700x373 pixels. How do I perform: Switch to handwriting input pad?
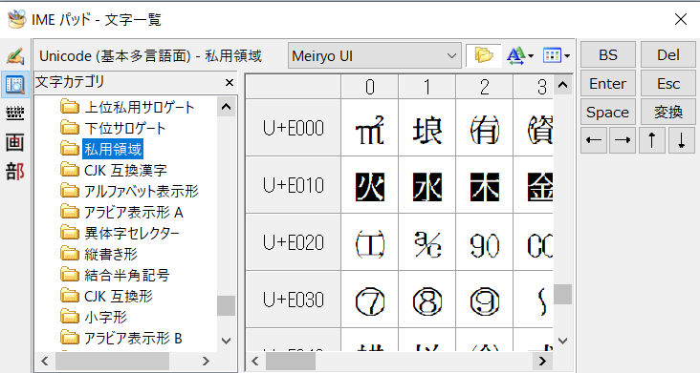pos(15,55)
